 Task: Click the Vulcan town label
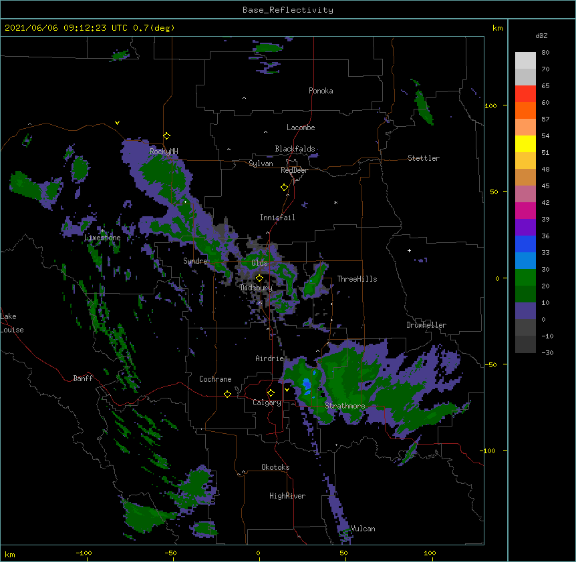[363, 529]
